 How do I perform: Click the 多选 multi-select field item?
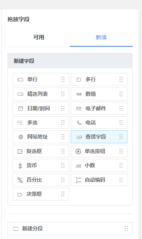coord(41,122)
